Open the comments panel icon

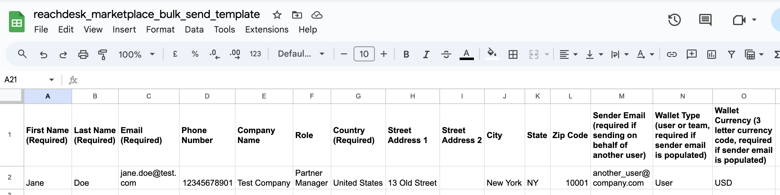point(705,20)
